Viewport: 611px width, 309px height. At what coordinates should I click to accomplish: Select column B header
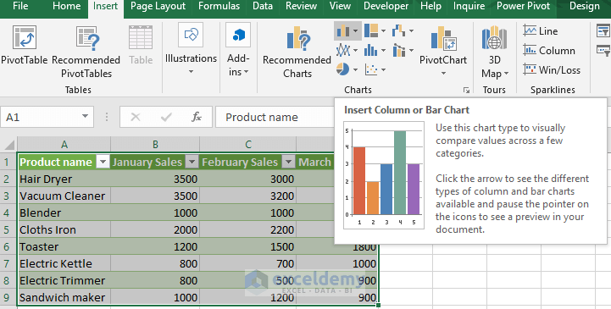pyautogui.click(x=155, y=145)
